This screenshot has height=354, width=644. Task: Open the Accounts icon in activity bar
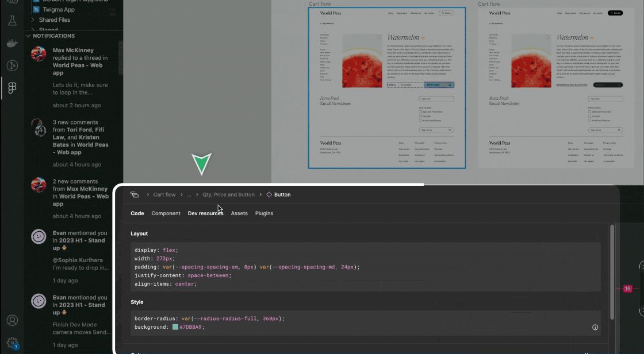coord(12,320)
